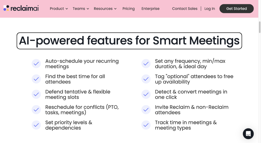Click the Contact Sales link
Viewport: 261px width, 143px height.
click(185, 9)
